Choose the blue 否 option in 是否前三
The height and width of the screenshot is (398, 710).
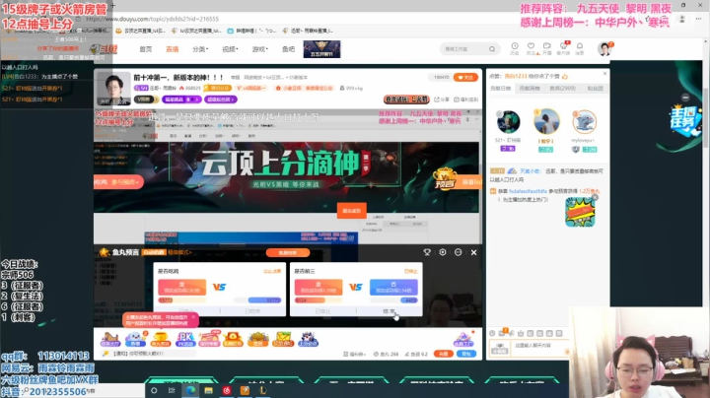click(x=393, y=288)
